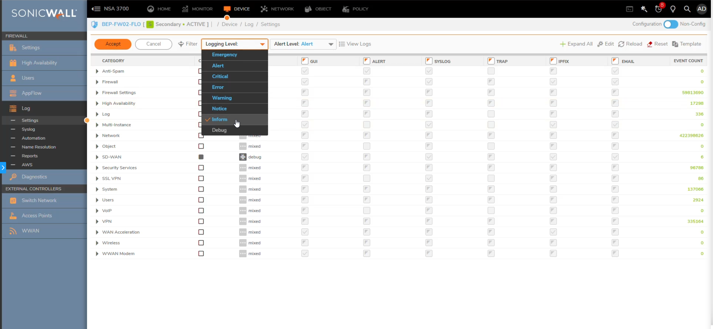Open notifications clock icon with badge
Screen dimensions: 713x329
(659, 9)
